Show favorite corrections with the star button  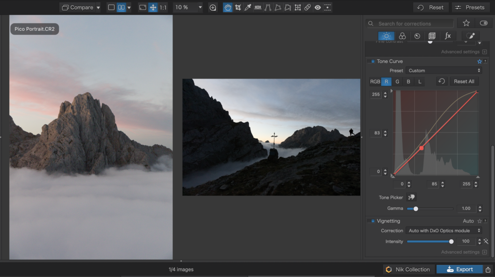466,23
